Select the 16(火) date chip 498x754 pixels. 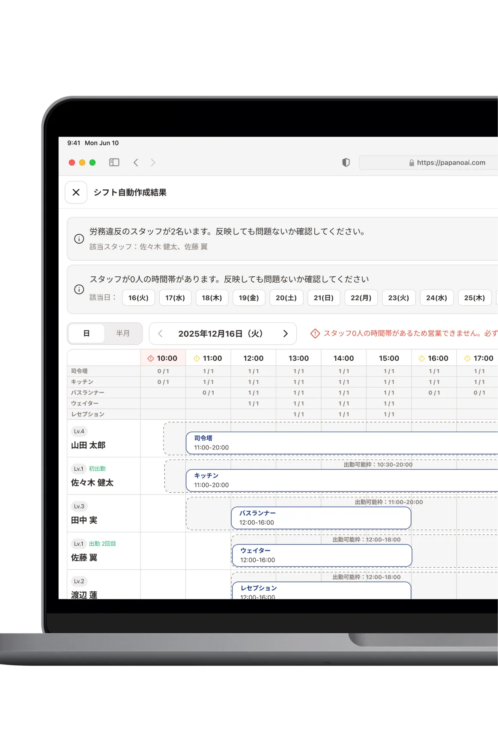coord(138,298)
